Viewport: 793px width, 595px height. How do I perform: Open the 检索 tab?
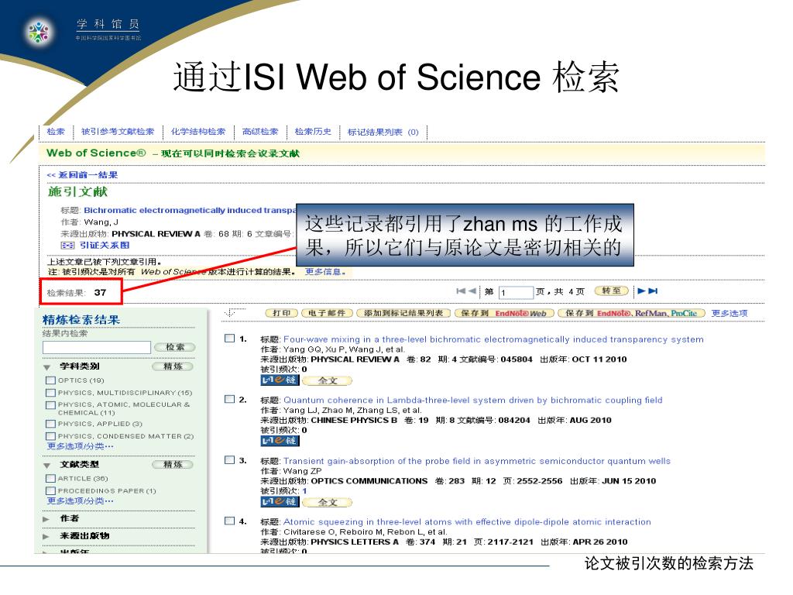[56, 132]
